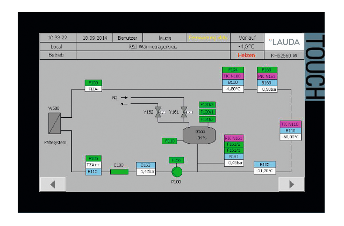
Task: Go to next page with right arrow
Action: tap(291, 184)
